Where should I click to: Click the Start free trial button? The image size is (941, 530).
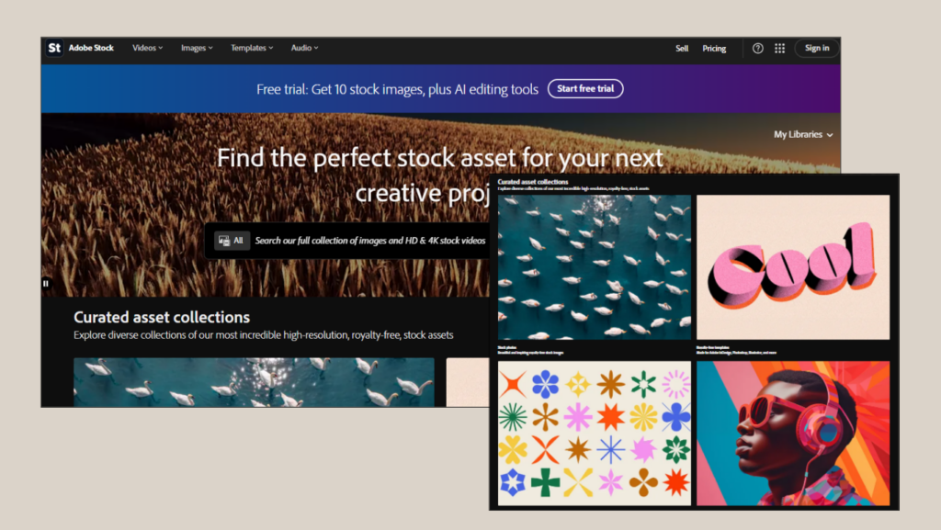click(585, 89)
